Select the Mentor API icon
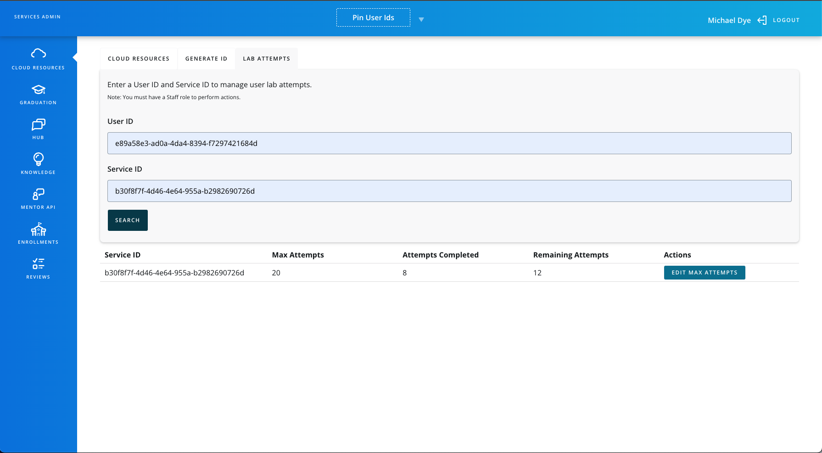Screen dimensions: 822x453 point(39,194)
